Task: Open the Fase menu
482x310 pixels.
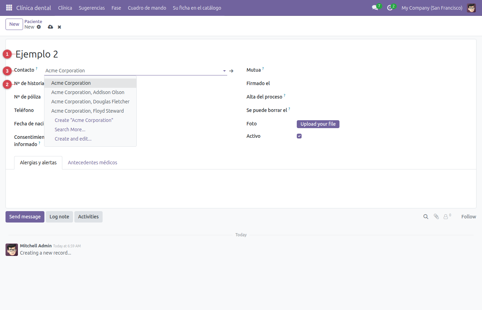Action: pyautogui.click(x=116, y=8)
